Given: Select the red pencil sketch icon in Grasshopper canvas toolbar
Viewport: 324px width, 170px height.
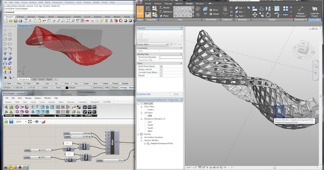Looking at the screenshot, I should click(44, 121).
